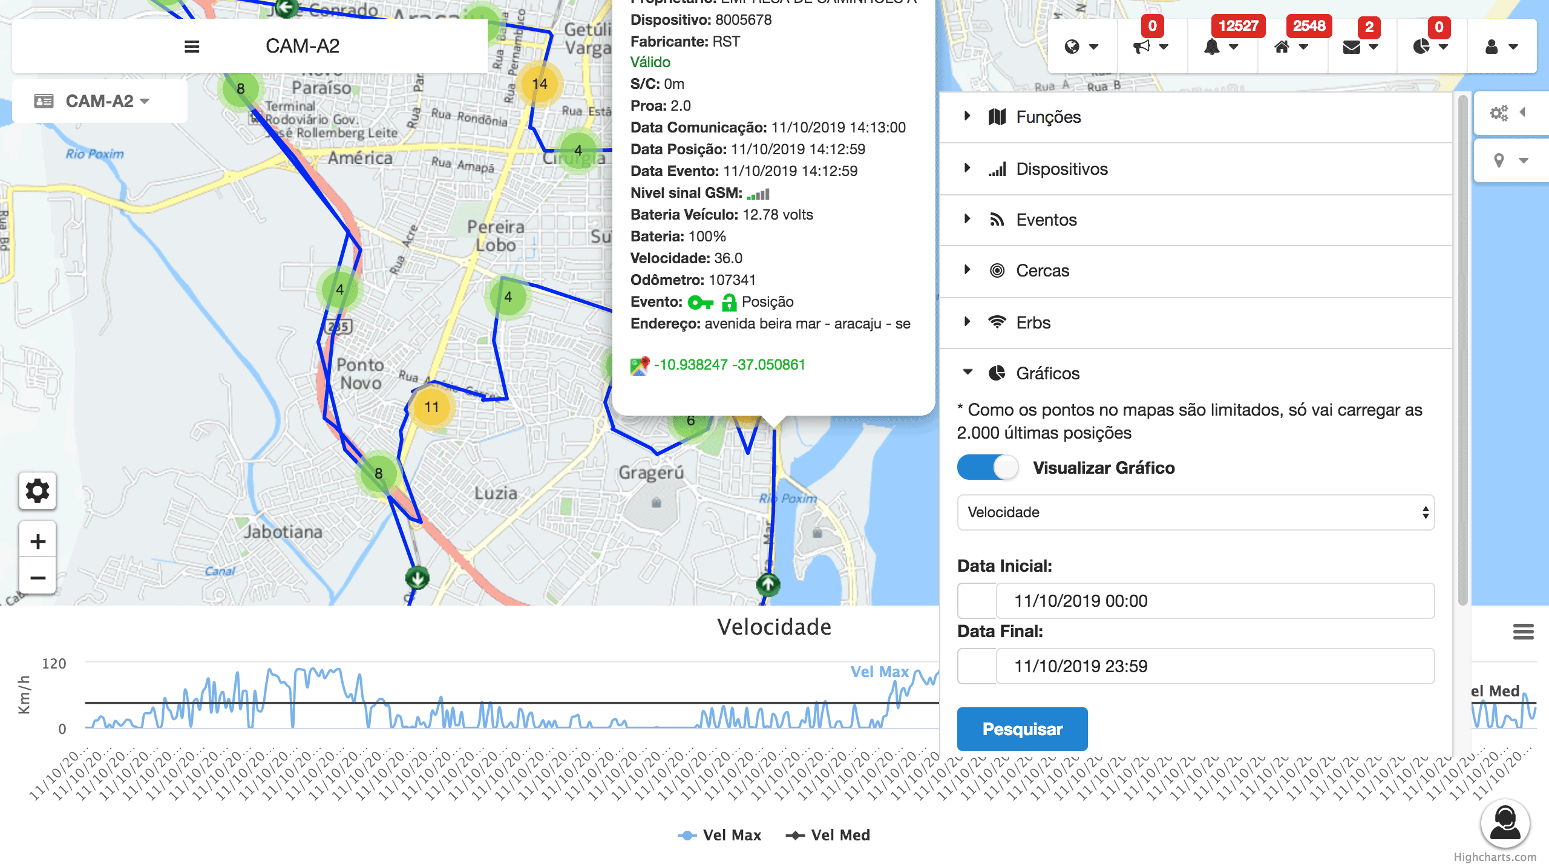Viewport: 1549px width, 867px height.
Task: Click green cluster marker 4 below Pereira Lobo
Action: click(x=508, y=297)
